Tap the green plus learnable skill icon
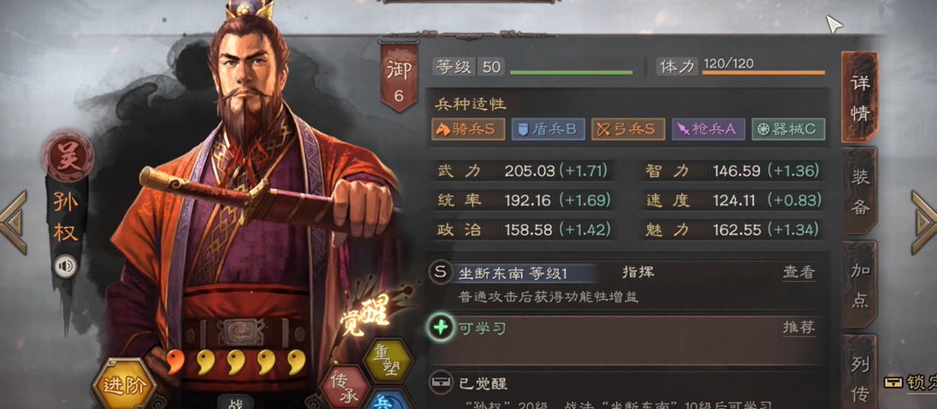937x409 pixels. click(x=441, y=329)
